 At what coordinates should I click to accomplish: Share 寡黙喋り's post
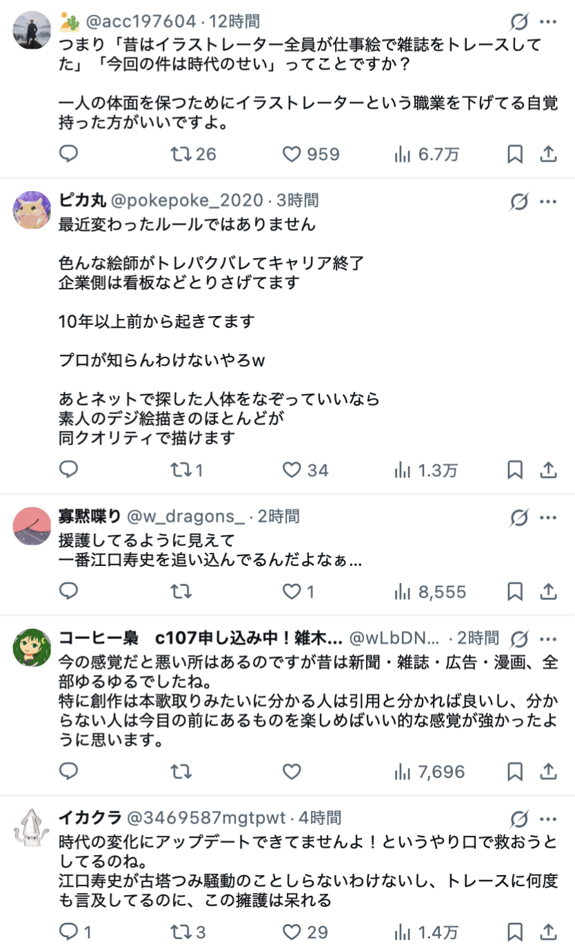(548, 591)
